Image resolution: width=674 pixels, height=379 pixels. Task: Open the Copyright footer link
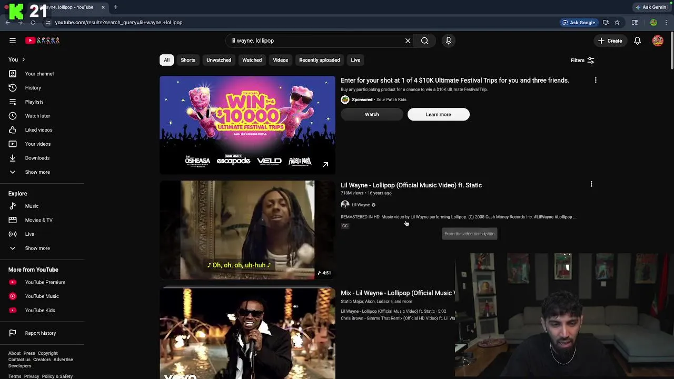coord(47,353)
